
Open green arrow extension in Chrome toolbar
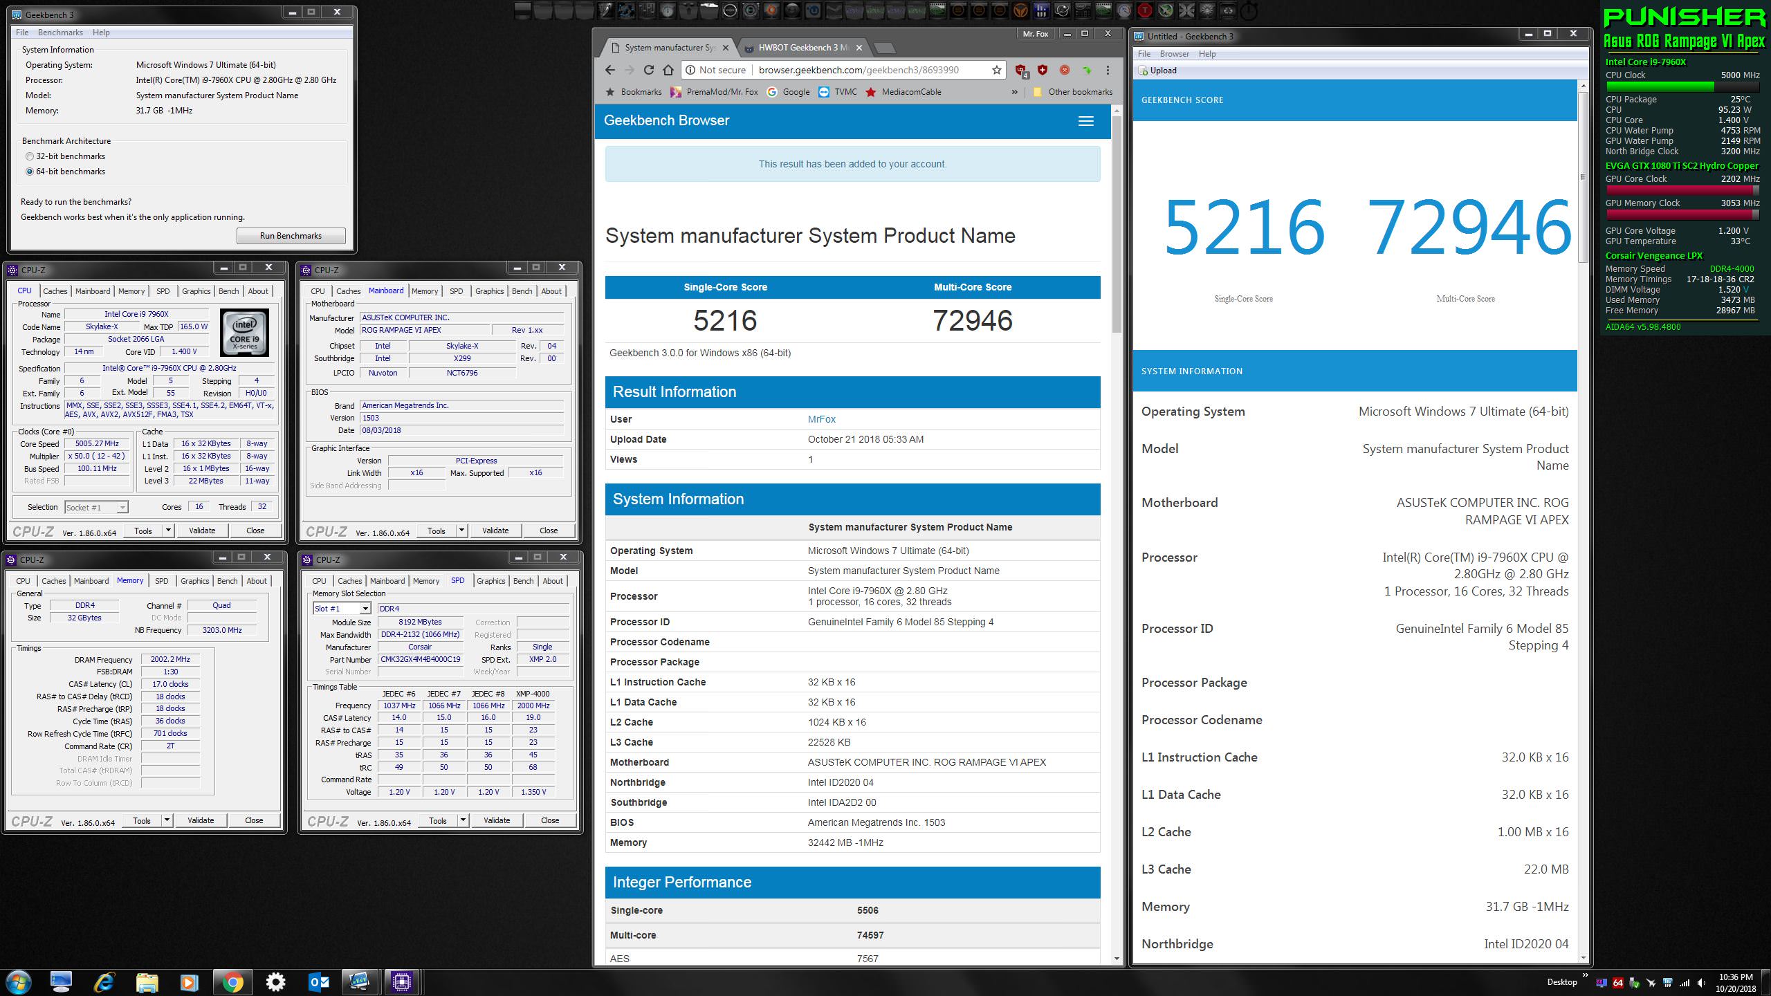(1087, 70)
